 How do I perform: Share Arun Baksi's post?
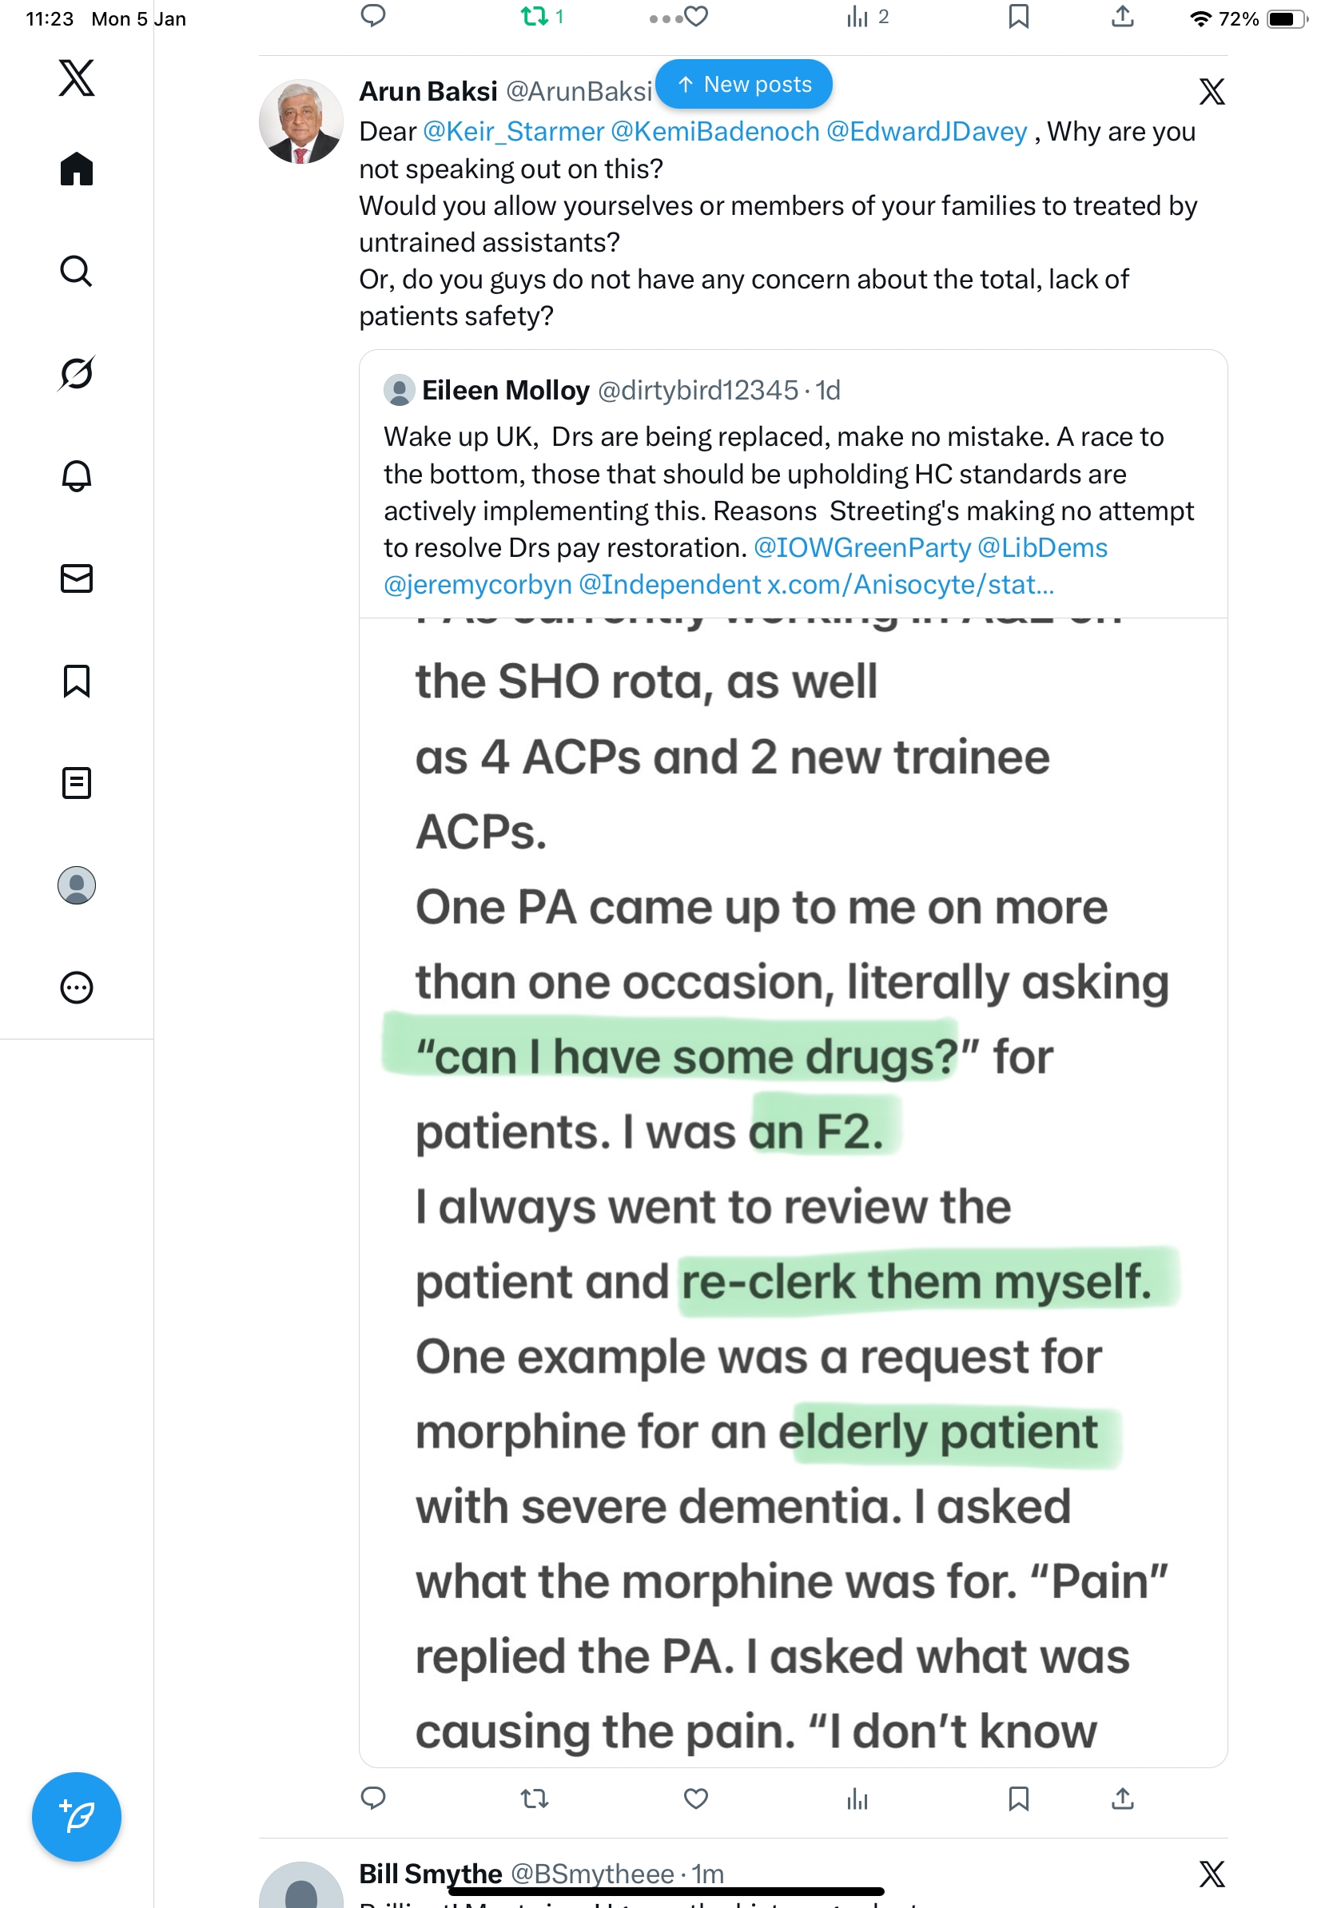click(1123, 1799)
